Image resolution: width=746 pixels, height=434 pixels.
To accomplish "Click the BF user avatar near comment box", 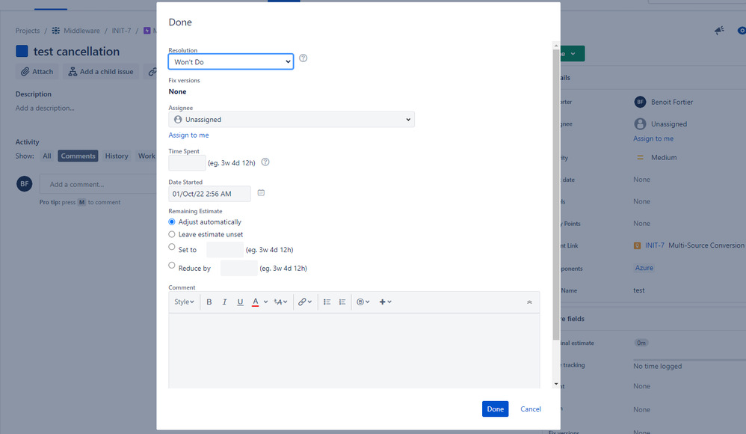I will point(24,184).
